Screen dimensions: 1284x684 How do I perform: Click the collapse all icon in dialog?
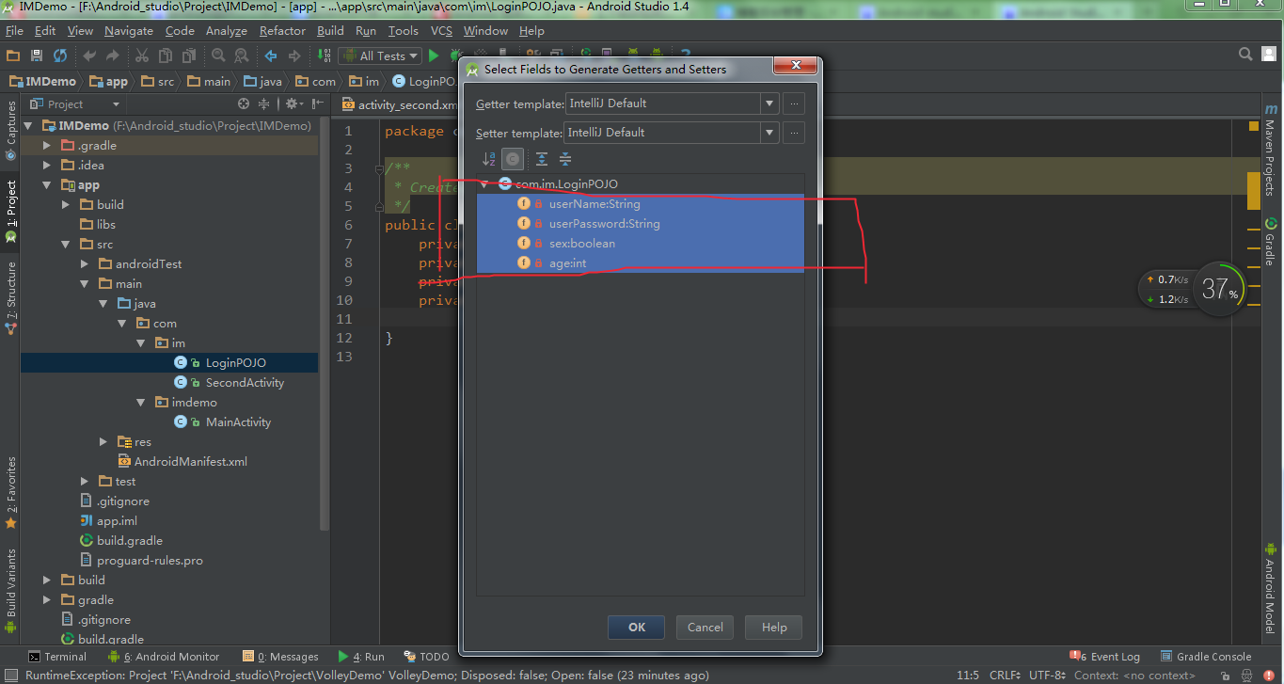565,159
